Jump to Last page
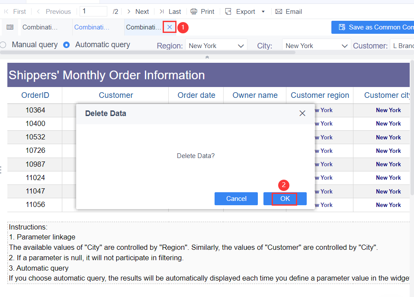 (170, 12)
